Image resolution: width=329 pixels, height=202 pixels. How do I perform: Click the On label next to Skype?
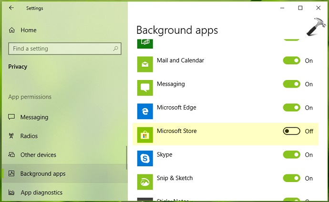point(308,155)
